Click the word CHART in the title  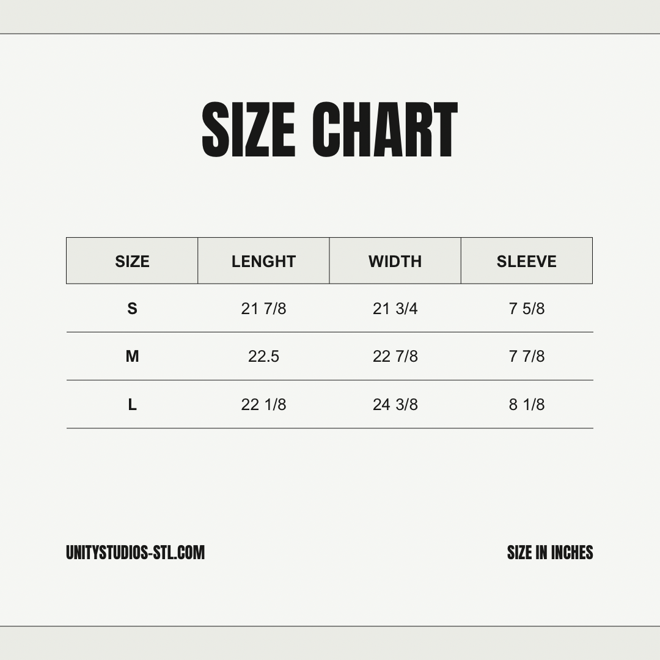pos(385,130)
